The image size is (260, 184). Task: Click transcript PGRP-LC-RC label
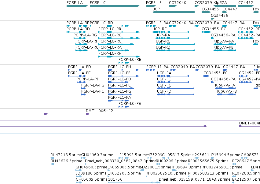point(110,35)
